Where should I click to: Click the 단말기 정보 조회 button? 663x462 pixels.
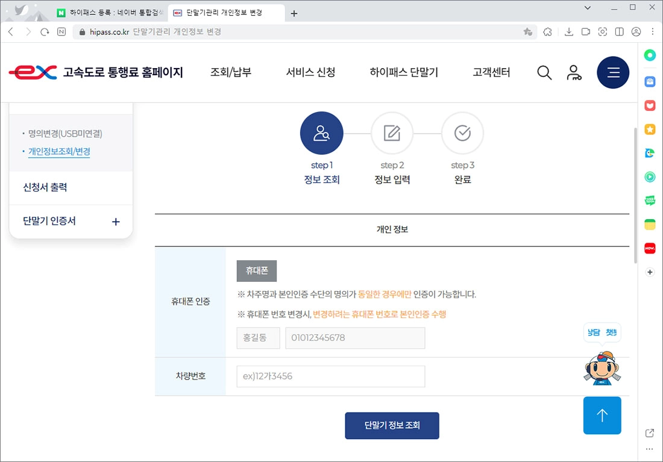[392, 425]
